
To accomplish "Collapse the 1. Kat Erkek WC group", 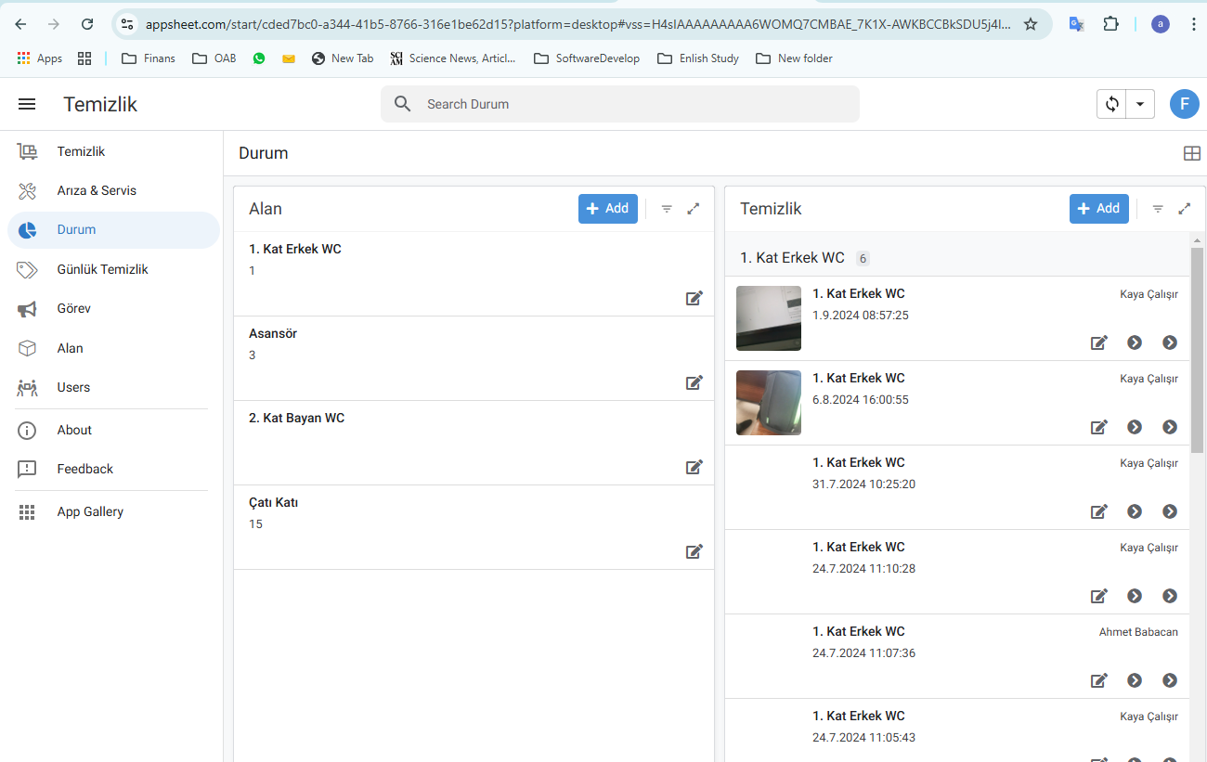I will coord(792,258).
